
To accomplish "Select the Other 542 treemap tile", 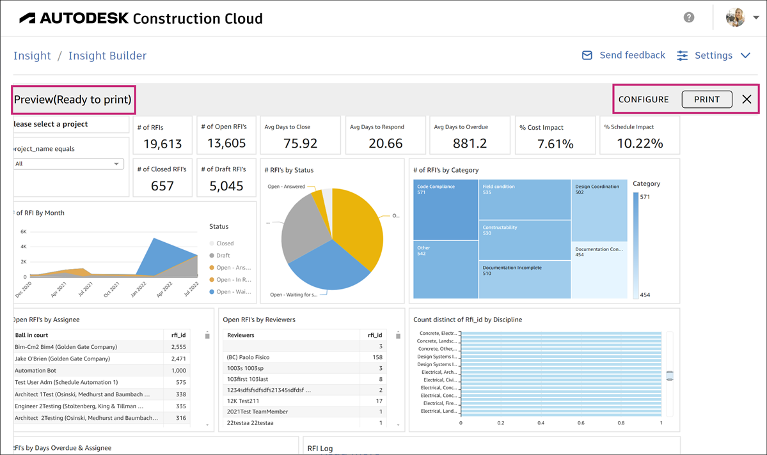I will (x=446, y=269).
